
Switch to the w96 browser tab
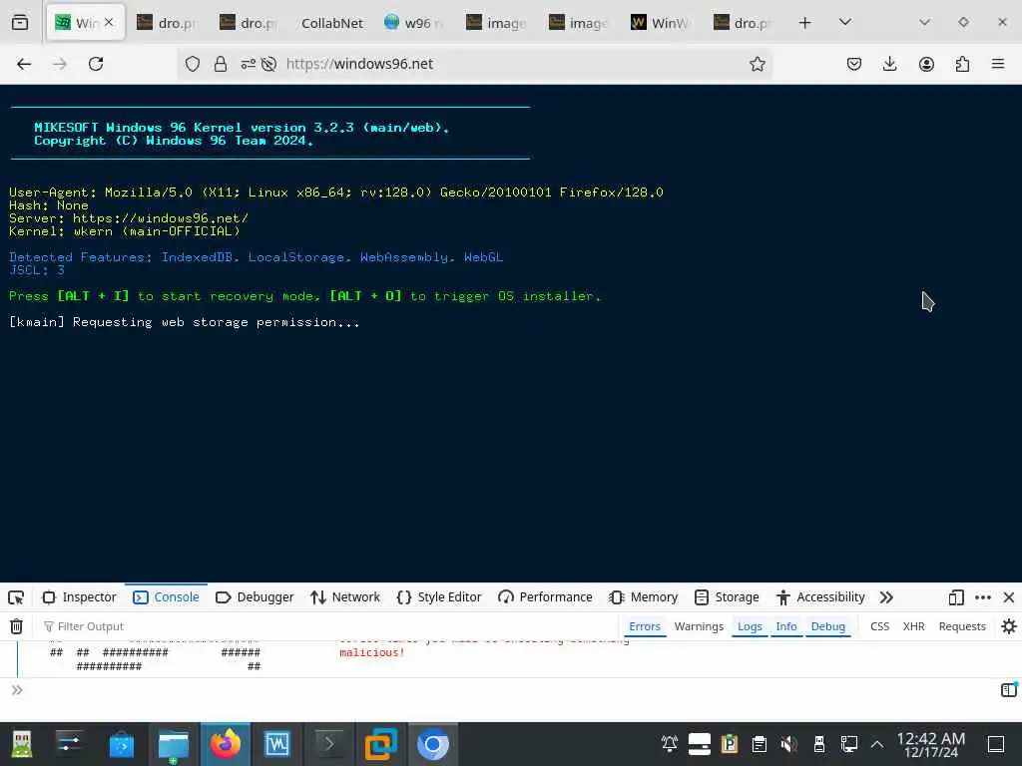(414, 23)
